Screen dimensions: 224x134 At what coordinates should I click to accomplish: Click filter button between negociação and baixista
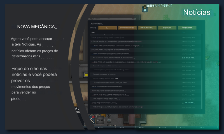point(167,28)
